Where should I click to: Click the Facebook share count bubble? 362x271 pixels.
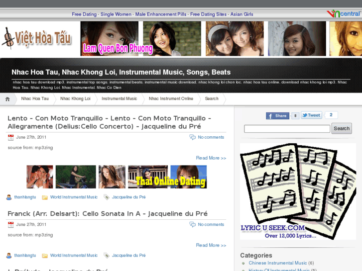point(295,116)
